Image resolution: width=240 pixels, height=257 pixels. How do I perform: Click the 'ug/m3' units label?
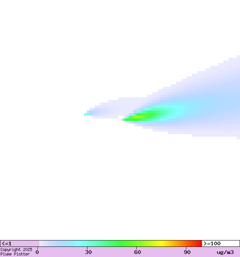(x=225, y=252)
